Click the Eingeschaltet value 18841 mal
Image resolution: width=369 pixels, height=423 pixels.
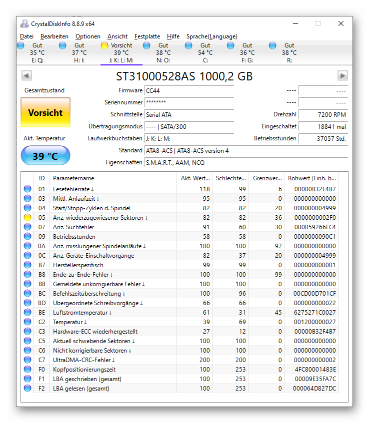click(x=323, y=126)
